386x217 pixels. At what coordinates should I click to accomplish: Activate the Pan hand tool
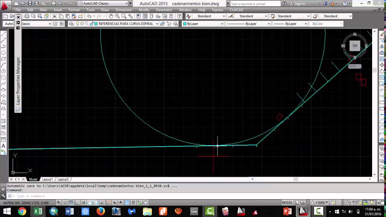click(111, 16)
